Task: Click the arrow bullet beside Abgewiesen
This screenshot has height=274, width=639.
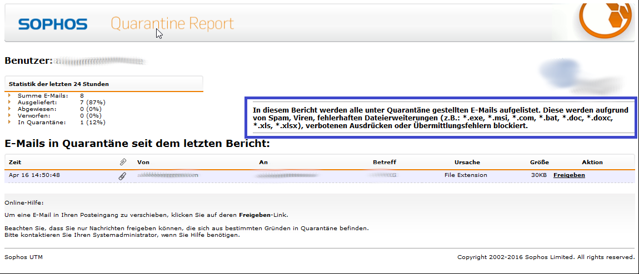Action: pyautogui.click(x=9, y=109)
